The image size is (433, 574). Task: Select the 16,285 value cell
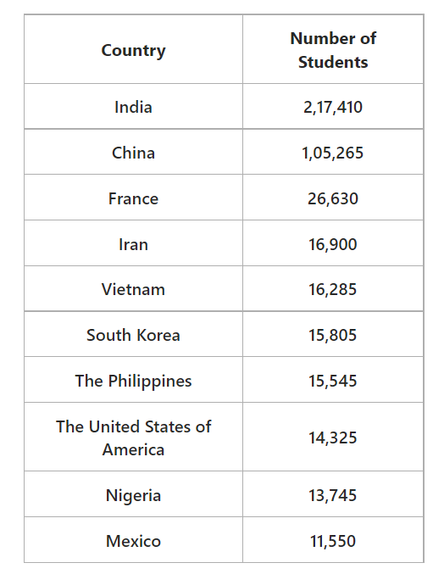pyautogui.click(x=333, y=289)
